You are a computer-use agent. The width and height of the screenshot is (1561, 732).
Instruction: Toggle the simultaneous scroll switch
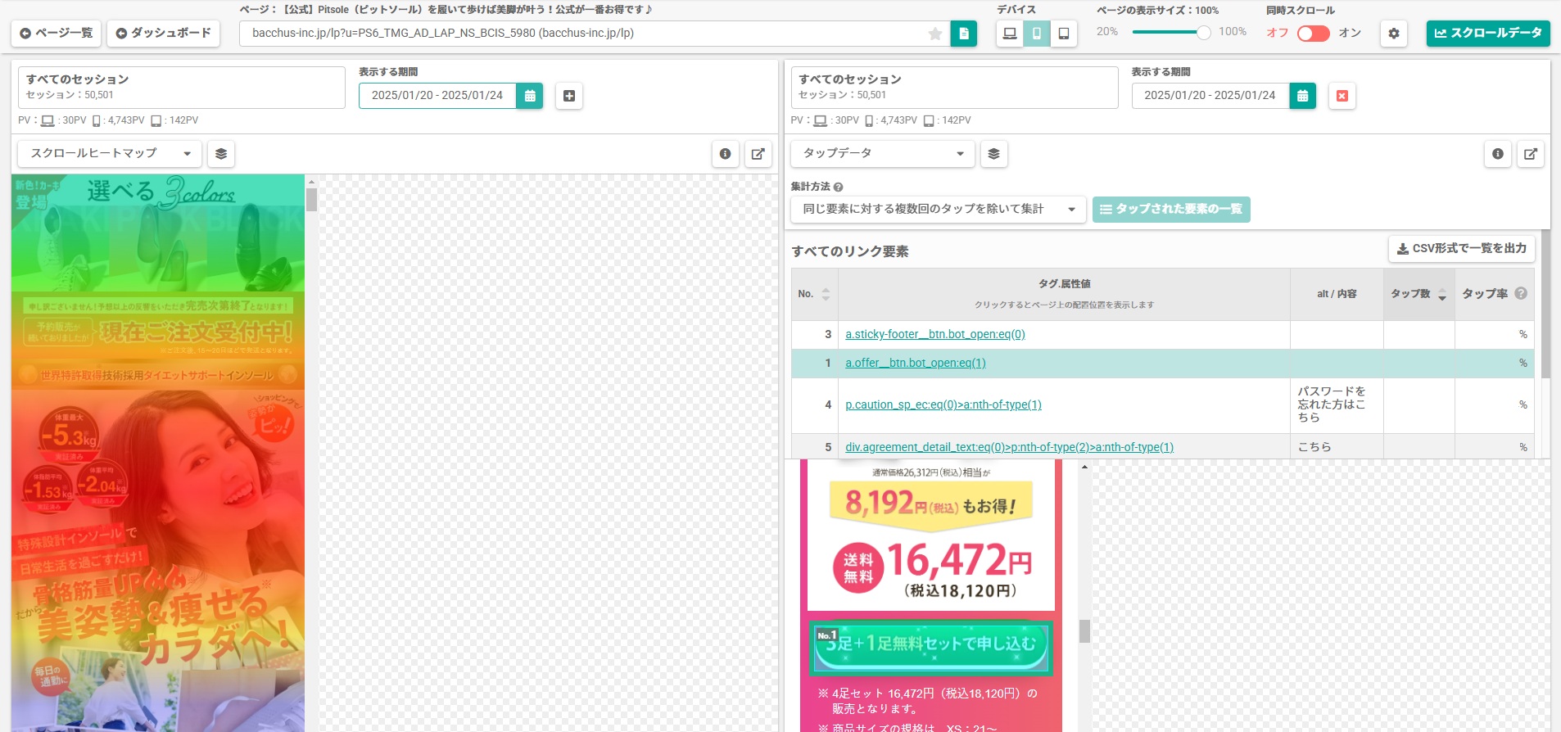point(1313,34)
